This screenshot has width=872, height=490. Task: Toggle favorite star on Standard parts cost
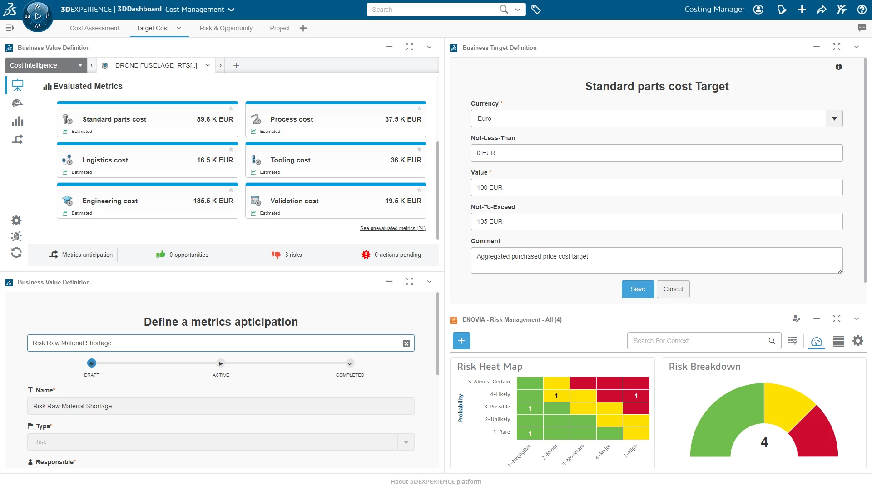231,108
